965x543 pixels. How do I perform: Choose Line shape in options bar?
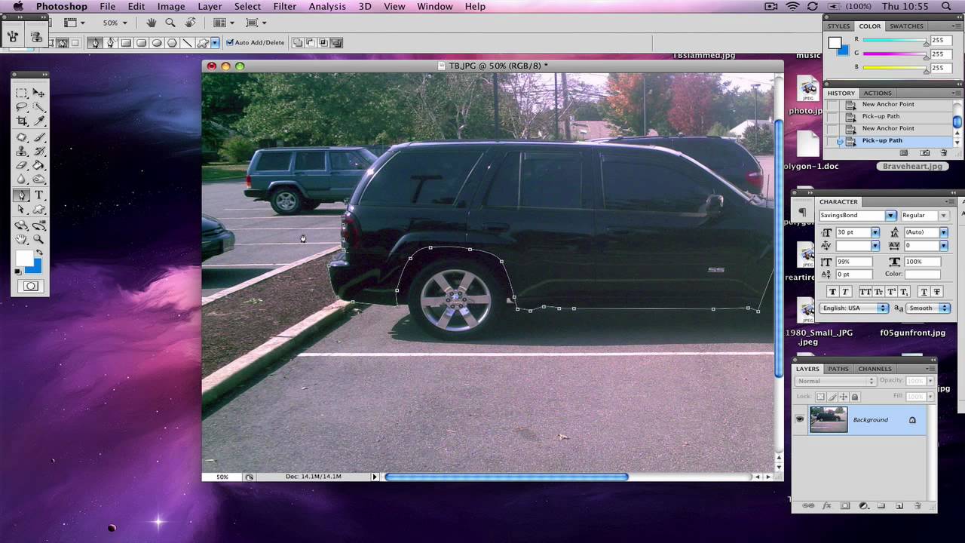[x=188, y=43]
